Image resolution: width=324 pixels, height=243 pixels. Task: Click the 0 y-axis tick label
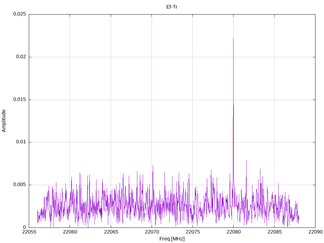[24, 227]
